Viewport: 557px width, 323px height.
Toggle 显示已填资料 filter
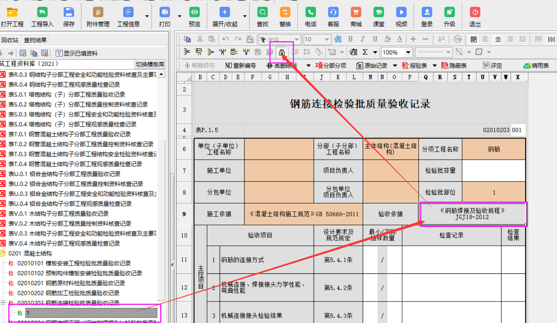(77, 53)
